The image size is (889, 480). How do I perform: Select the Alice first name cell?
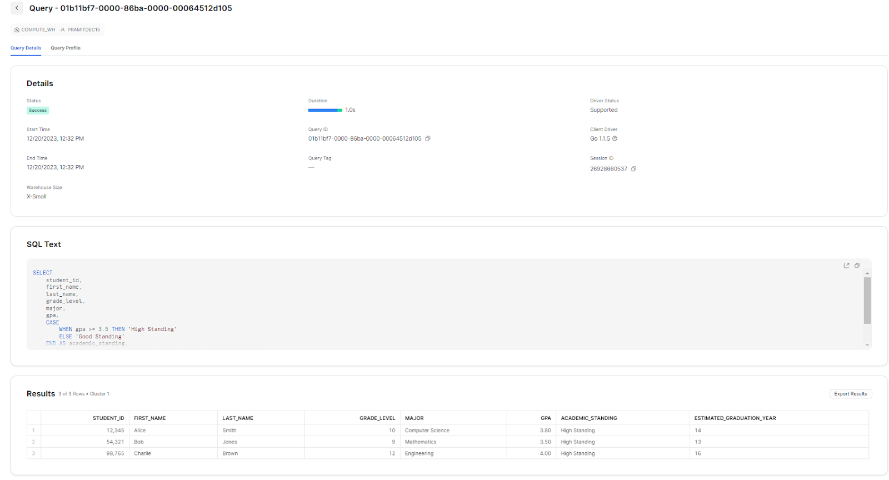coord(173,431)
